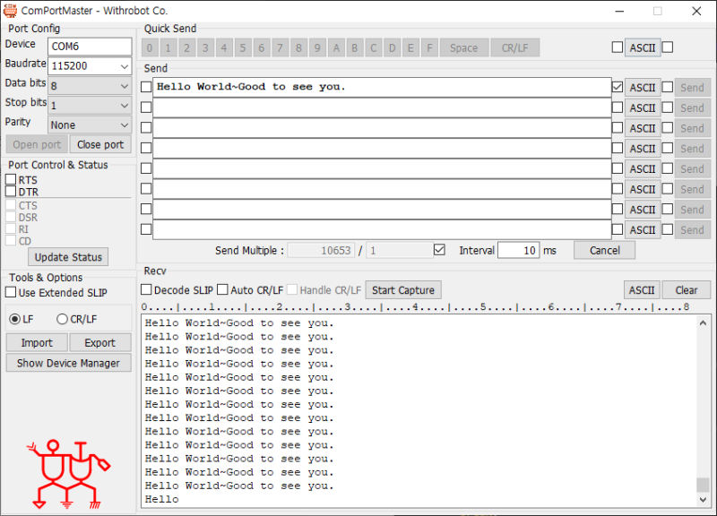Click the disabled Open port button
The image size is (717, 516).
37,144
